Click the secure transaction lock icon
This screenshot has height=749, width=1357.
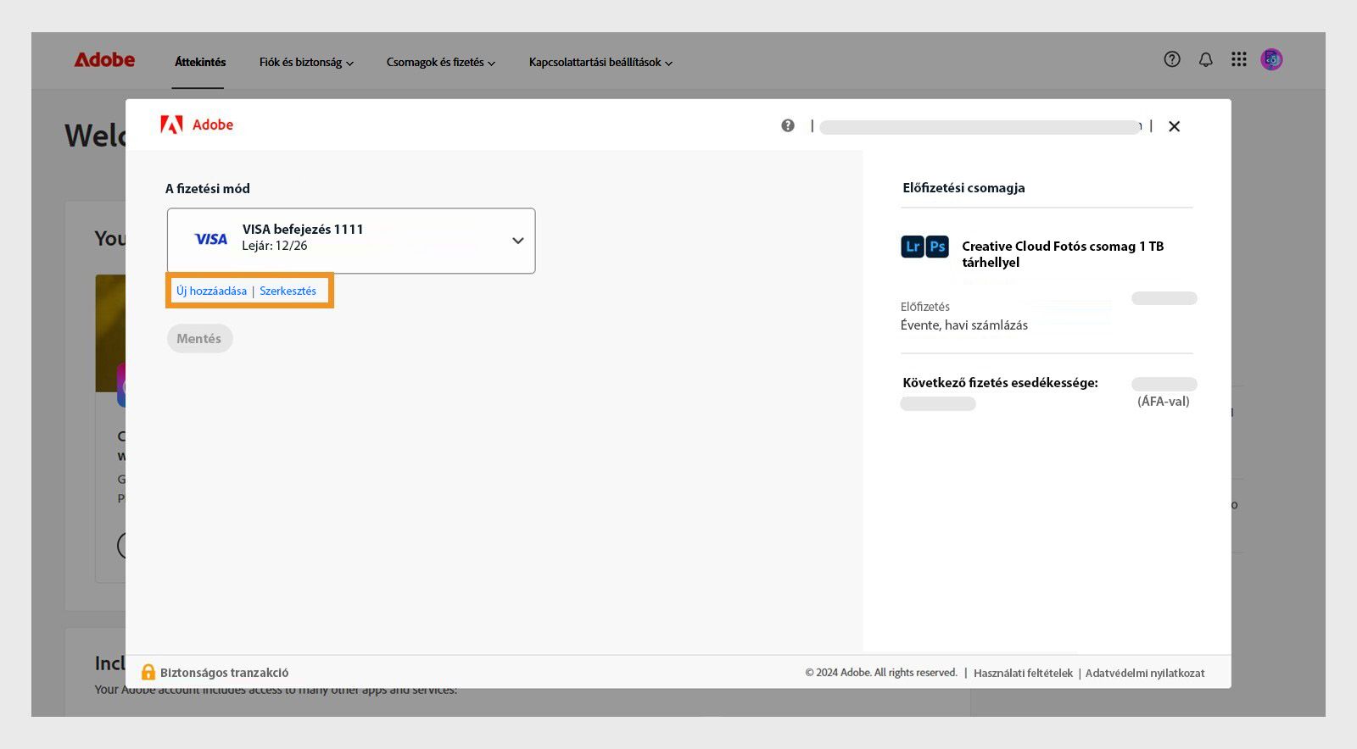pos(148,672)
